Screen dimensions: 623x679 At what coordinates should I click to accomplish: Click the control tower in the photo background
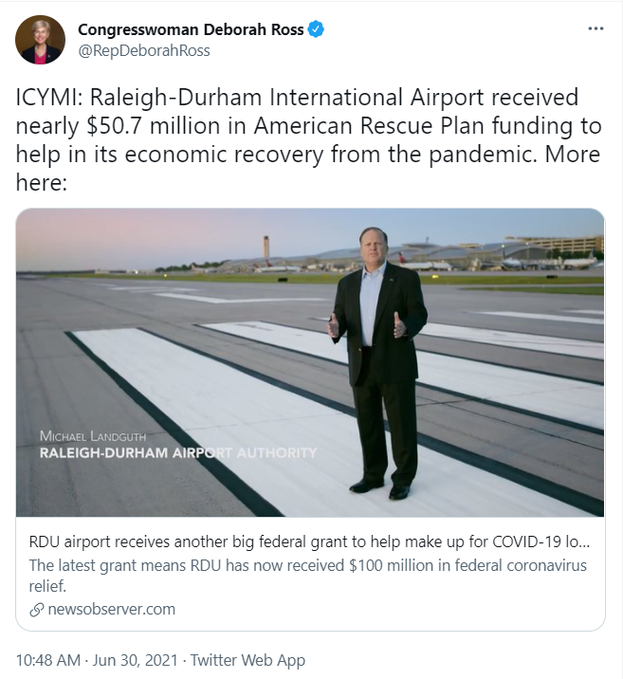click(266, 249)
